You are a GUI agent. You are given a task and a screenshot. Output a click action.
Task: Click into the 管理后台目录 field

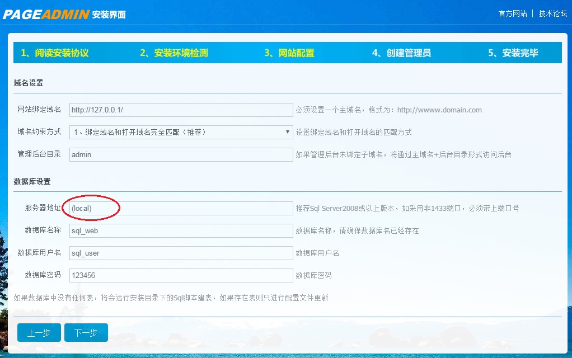(x=181, y=155)
